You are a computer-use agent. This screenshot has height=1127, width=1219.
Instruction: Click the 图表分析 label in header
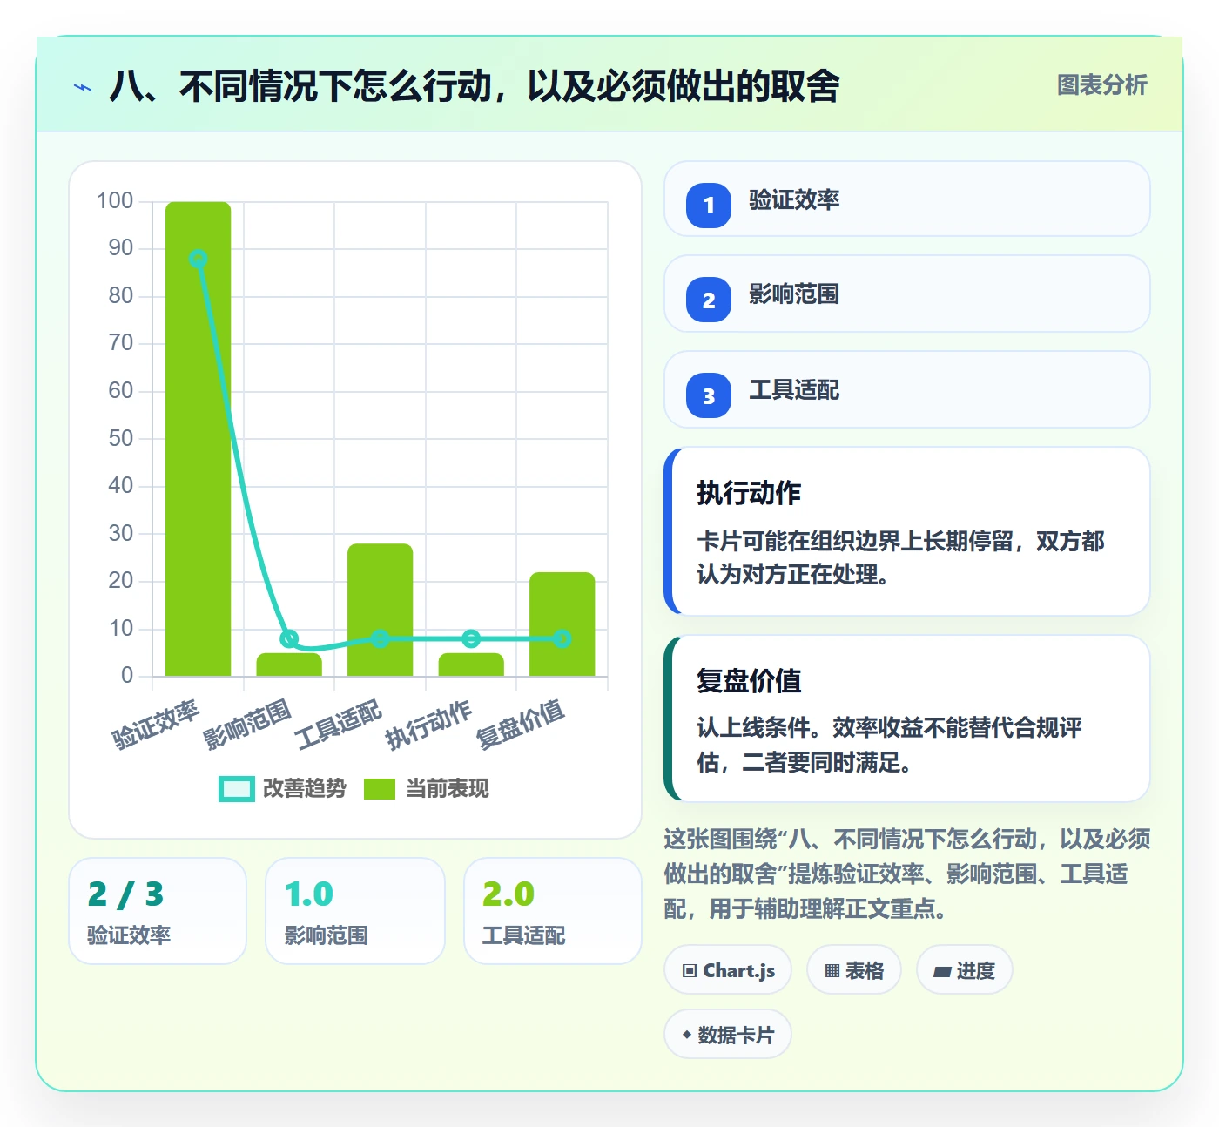point(1101,85)
